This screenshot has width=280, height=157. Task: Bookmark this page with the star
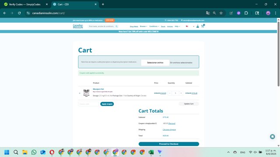221,13
